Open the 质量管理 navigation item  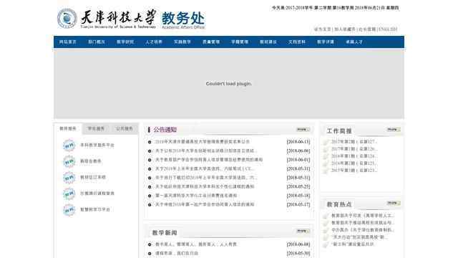tap(211, 42)
